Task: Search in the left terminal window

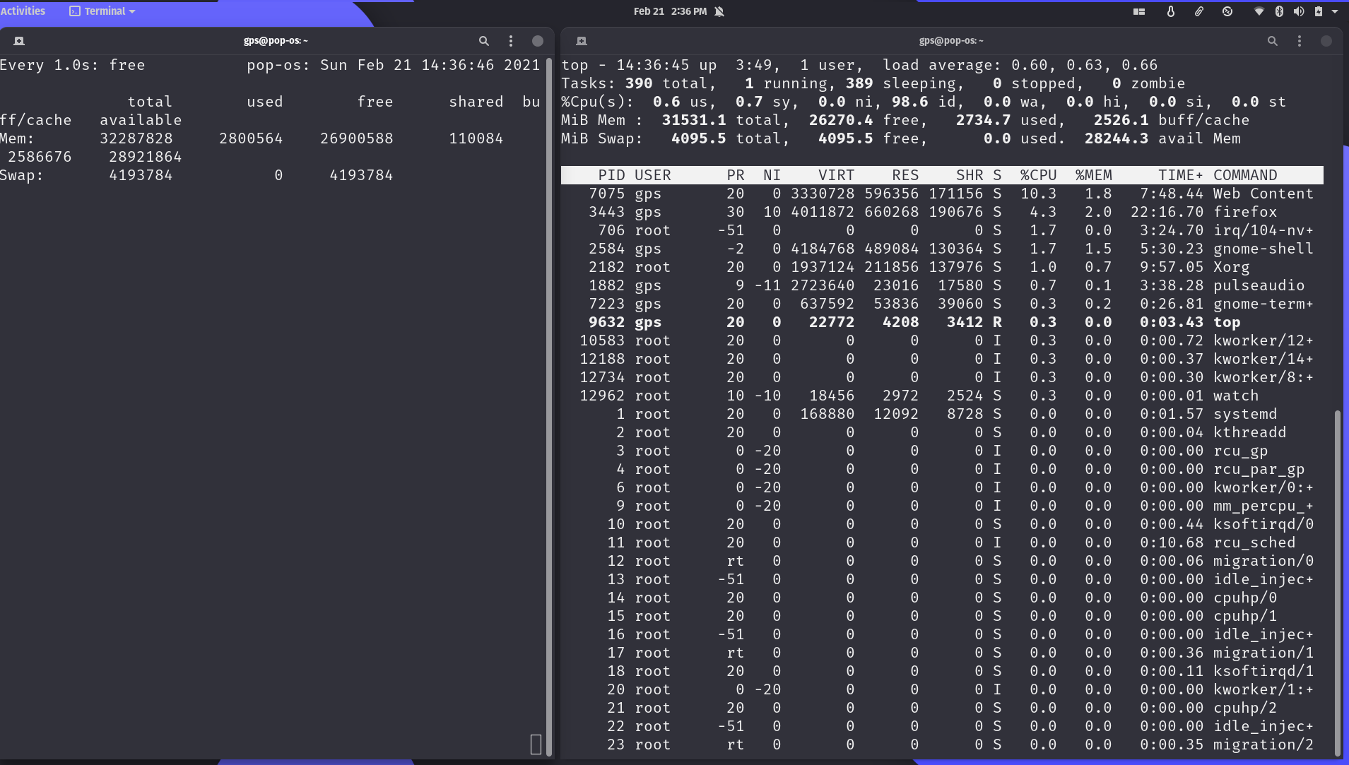Action: click(x=484, y=41)
